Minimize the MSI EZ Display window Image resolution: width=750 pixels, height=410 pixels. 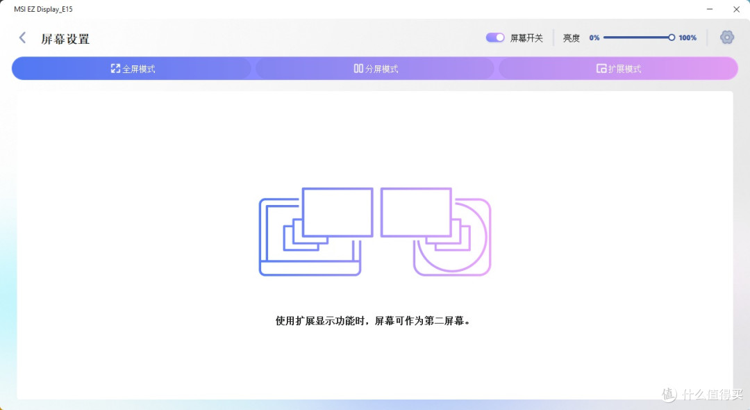[x=710, y=9]
